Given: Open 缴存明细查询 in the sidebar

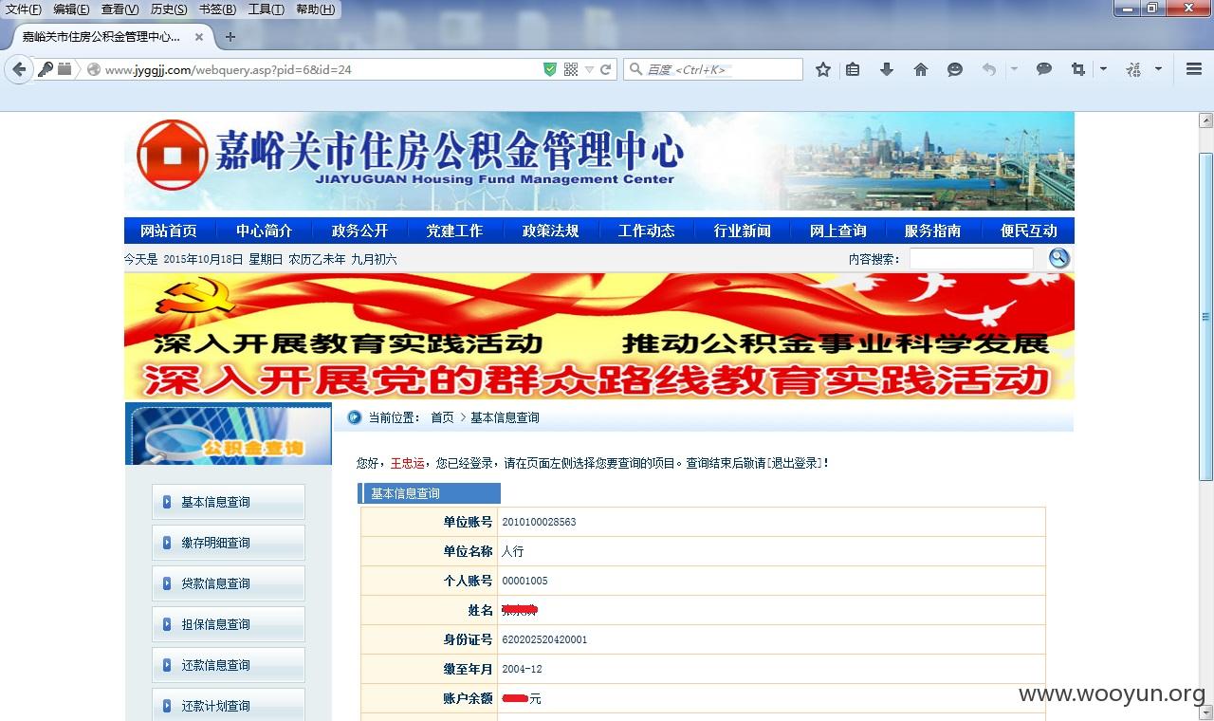Looking at the screenshot, I should point(229,543).
